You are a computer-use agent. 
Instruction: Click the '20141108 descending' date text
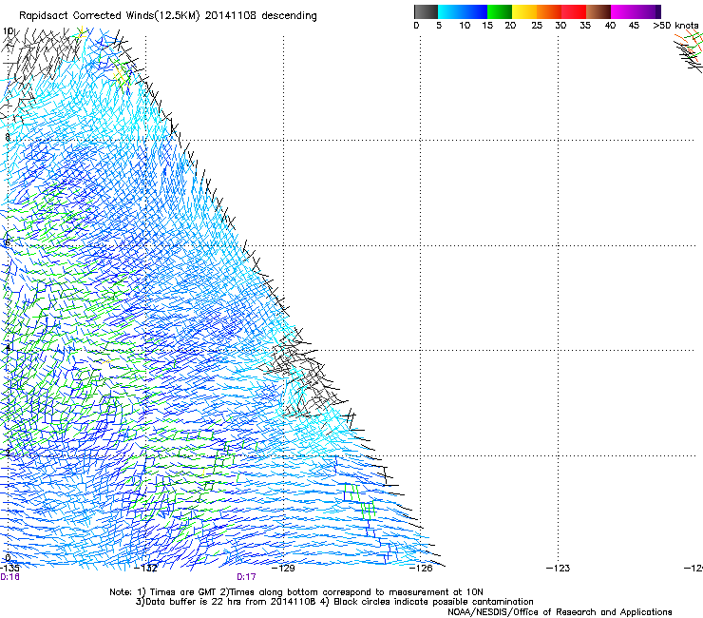[x=261, y=16]
